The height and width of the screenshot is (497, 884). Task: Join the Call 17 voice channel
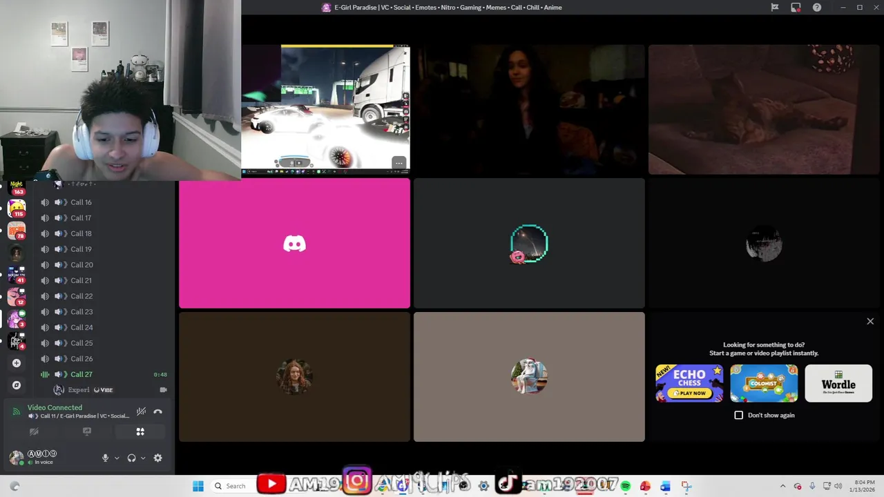(104, 218)
